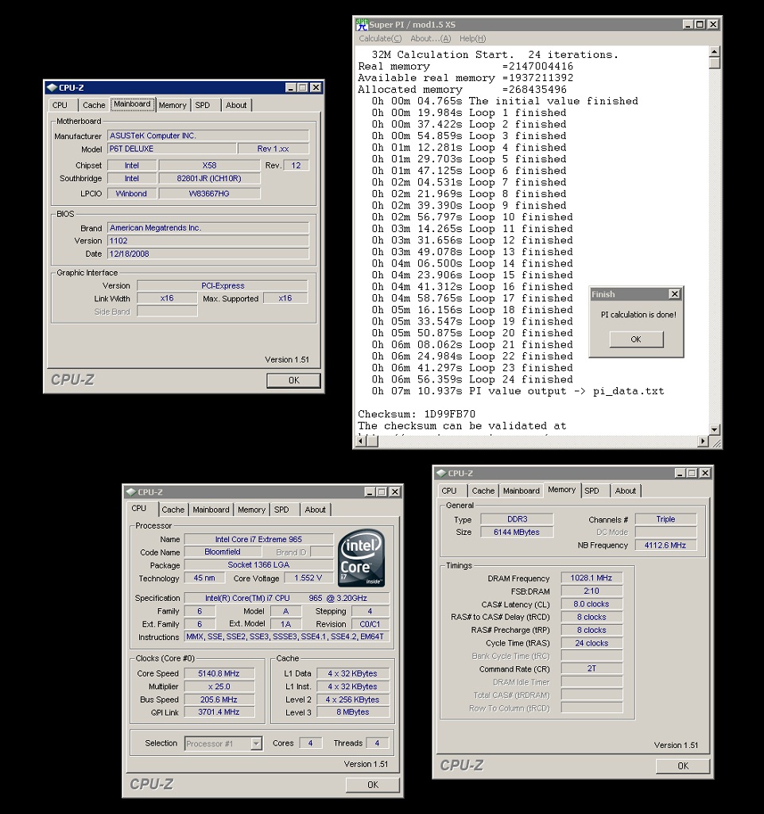
Task: Click the Triple channels value
Action: point(665,519)
